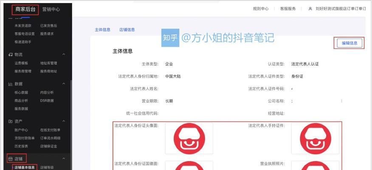Open the 店铺信息 tab
The width and height of the screenshot is (372, 170).
(127, 30)
